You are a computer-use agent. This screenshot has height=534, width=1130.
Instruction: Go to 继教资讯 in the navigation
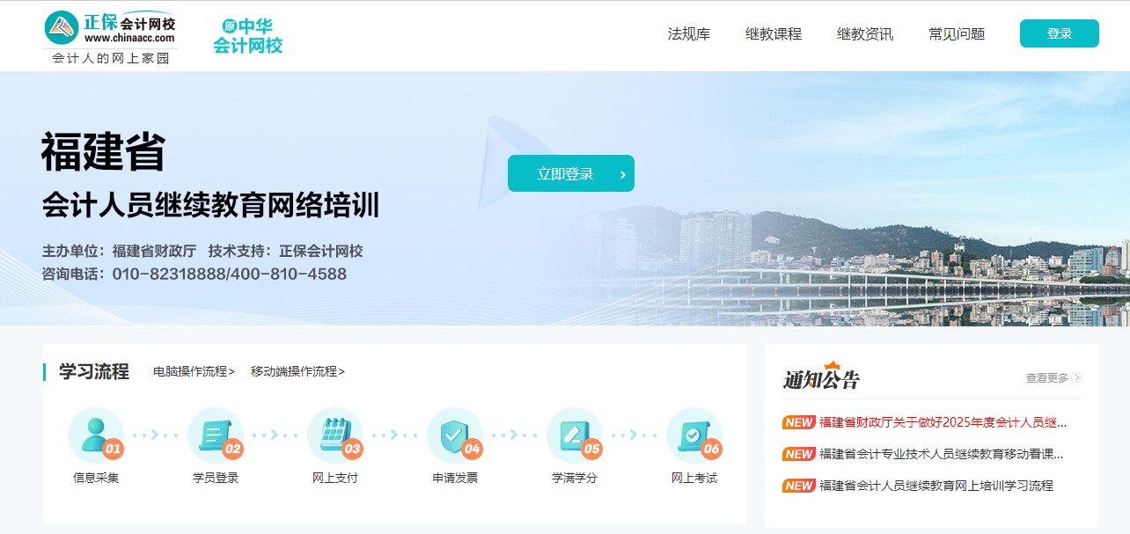pos(865,34)
